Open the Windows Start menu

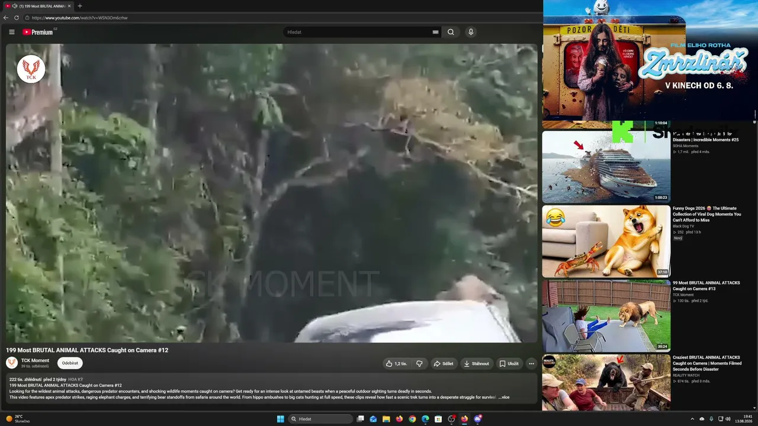280,419
